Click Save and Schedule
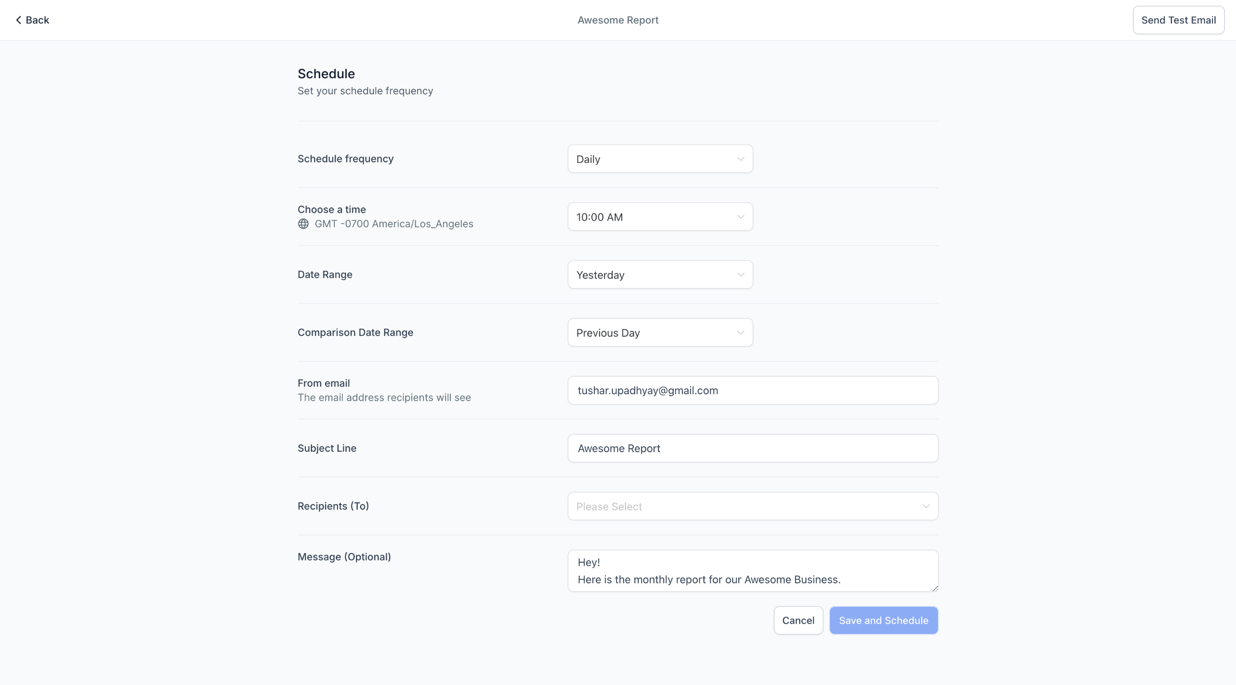 point(884,620)
